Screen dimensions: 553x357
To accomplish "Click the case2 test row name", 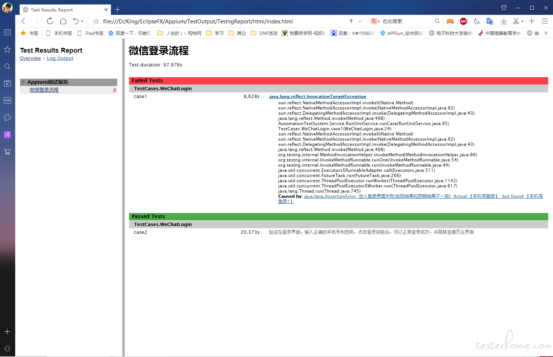I will tap(141, 232).
